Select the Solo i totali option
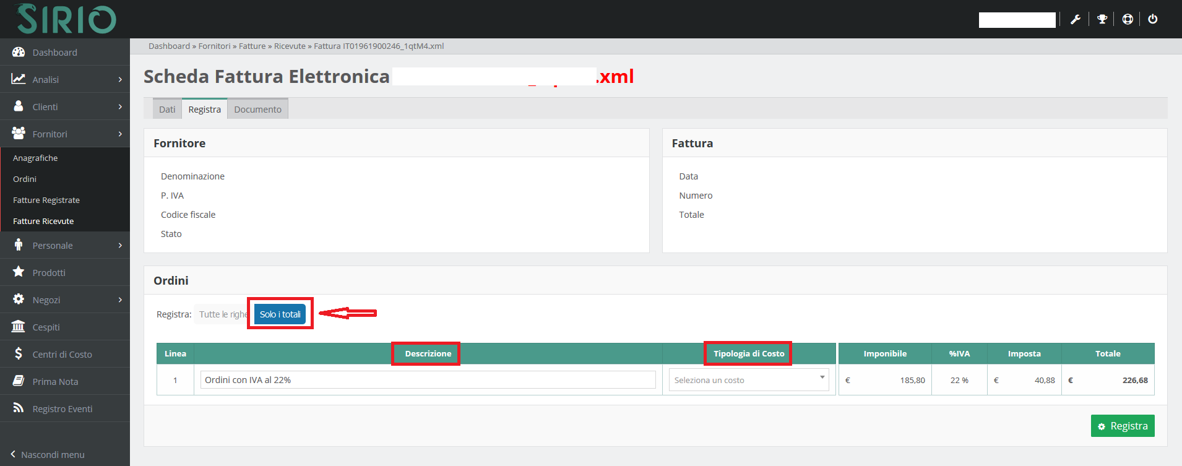The width and height of the screenshot is (1182, 466). tap(280, 314)
